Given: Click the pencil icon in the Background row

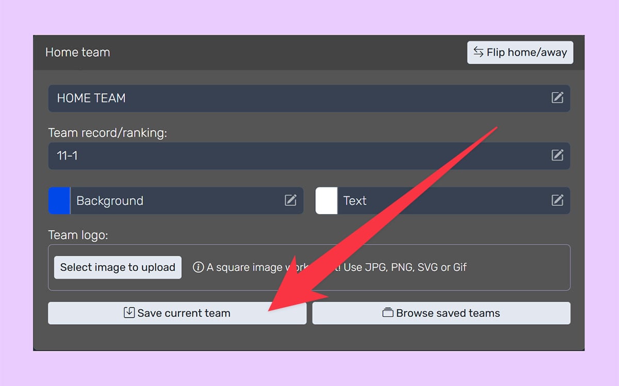Looking at the screenshot, I should tap(291, 201).
